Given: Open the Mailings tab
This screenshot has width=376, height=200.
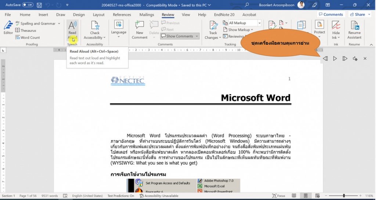Looking at the screenshot, I should 146,14.
